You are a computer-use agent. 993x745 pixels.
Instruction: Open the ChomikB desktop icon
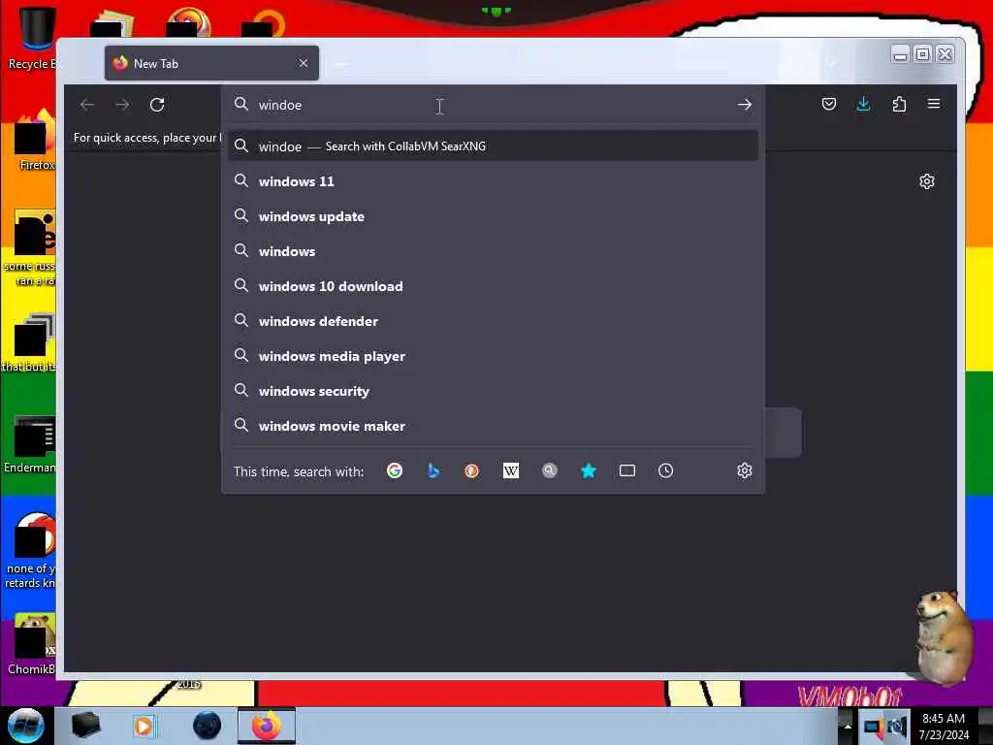[33, 643]
